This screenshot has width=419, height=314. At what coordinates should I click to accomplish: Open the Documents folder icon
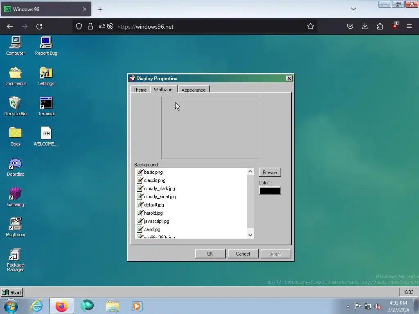(x=16, y=76)
